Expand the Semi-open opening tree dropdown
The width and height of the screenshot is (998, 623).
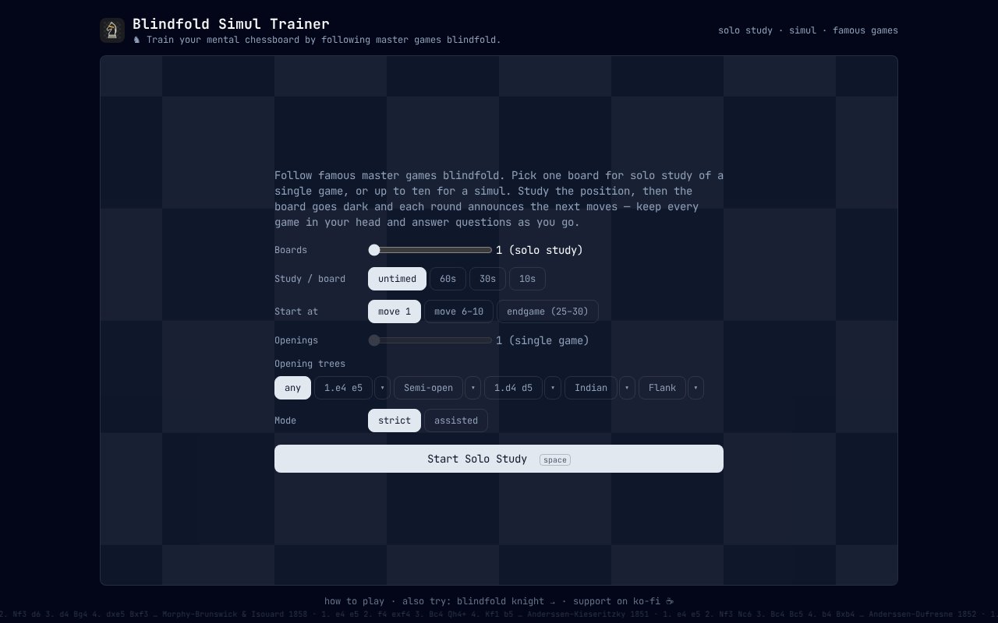click(473, 388)
